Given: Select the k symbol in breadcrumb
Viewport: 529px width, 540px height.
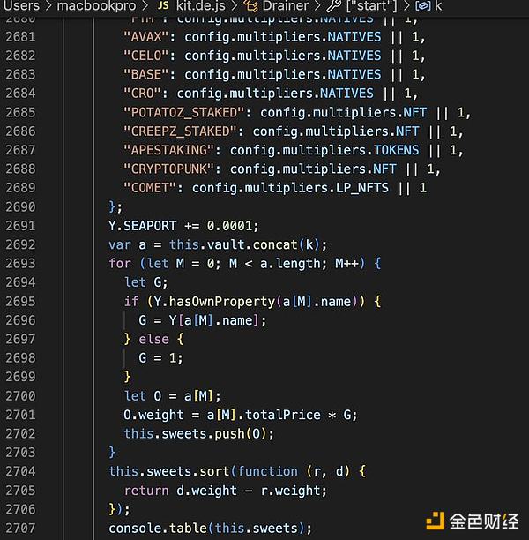Looking at the screenshot, I should coord(438,6).
